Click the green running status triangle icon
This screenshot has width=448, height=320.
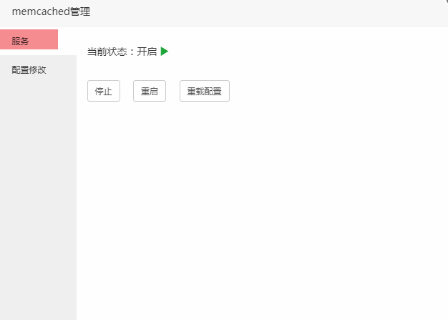pos(165,52)
